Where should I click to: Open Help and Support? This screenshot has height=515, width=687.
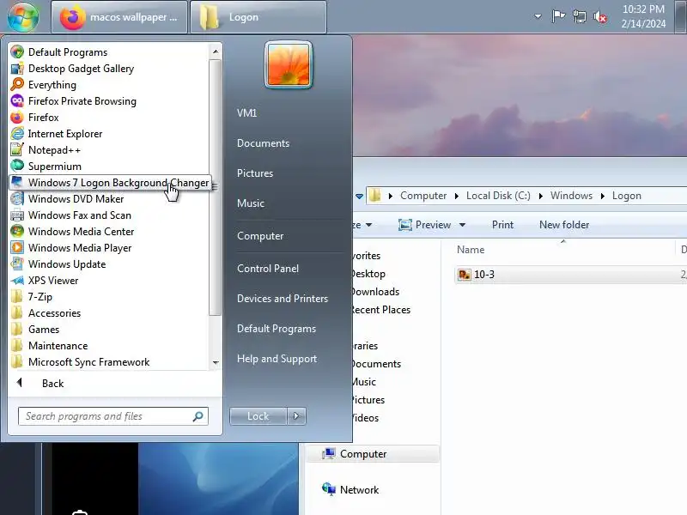277,359
